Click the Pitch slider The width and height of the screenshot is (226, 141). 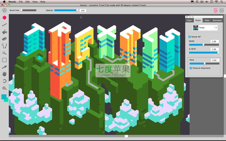click(x=204, y=63)
